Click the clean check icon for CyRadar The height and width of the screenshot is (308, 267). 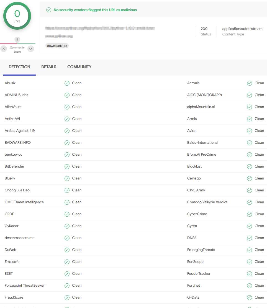[x=67, y=226]
